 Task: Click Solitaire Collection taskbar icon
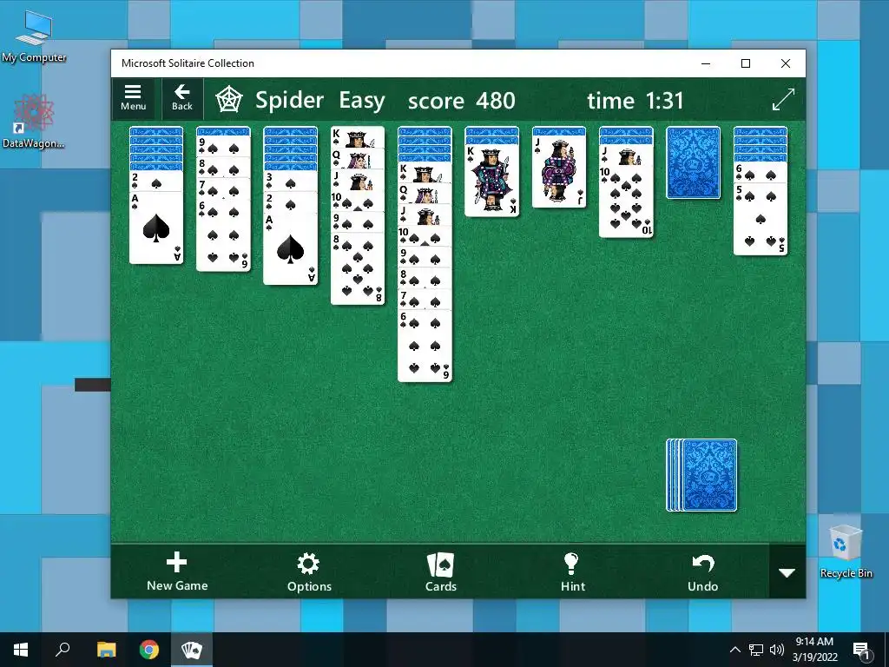click(192, 650)
